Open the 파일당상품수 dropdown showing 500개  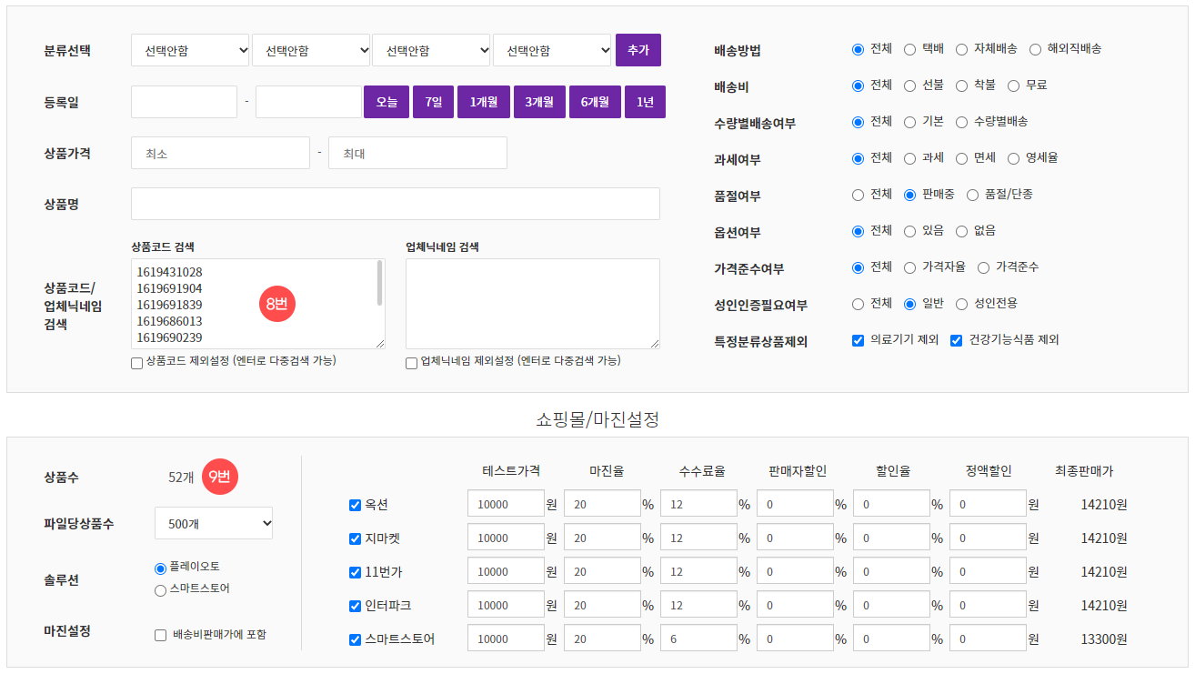213,522
